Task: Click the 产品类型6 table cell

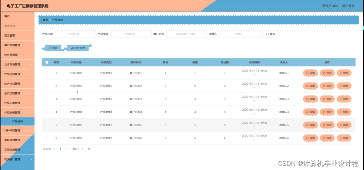Action: (x=106, y=138)
